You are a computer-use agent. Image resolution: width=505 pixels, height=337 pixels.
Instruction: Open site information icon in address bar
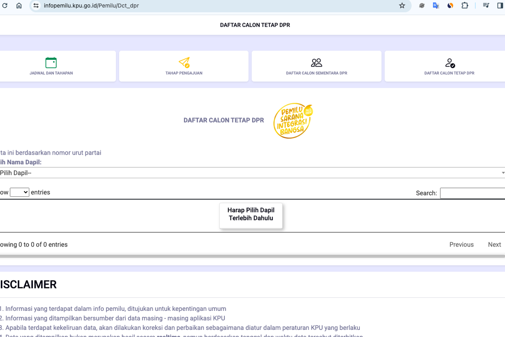tap(36, 5)
